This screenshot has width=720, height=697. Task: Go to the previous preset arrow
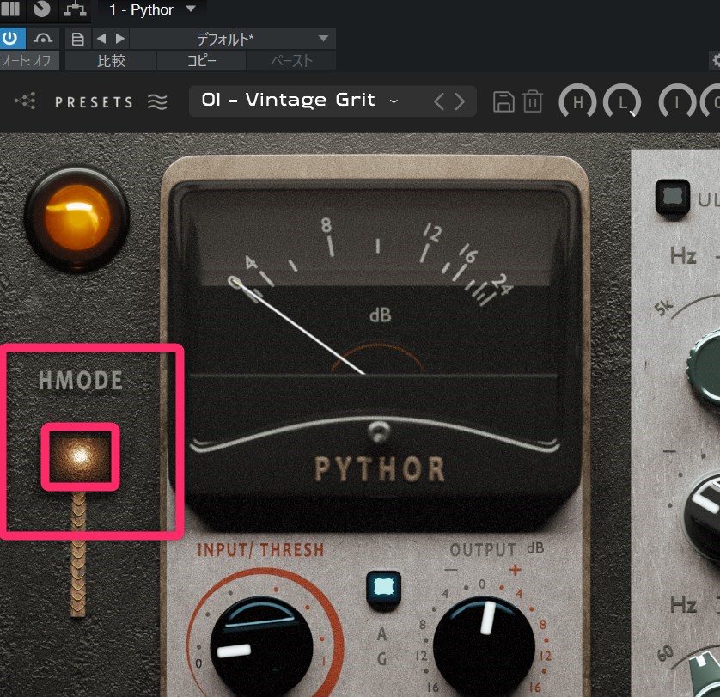coord(439,101)
